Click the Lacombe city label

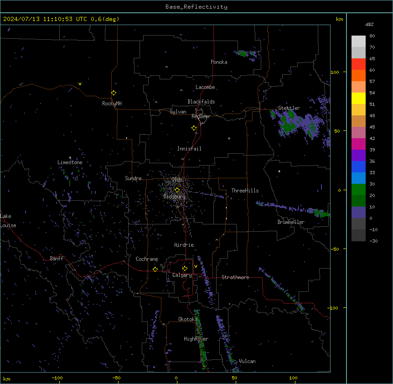point(205,87)
